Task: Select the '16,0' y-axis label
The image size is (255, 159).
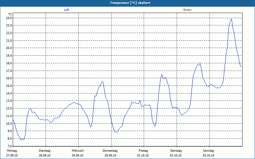Action: click(x=9, y=78)
